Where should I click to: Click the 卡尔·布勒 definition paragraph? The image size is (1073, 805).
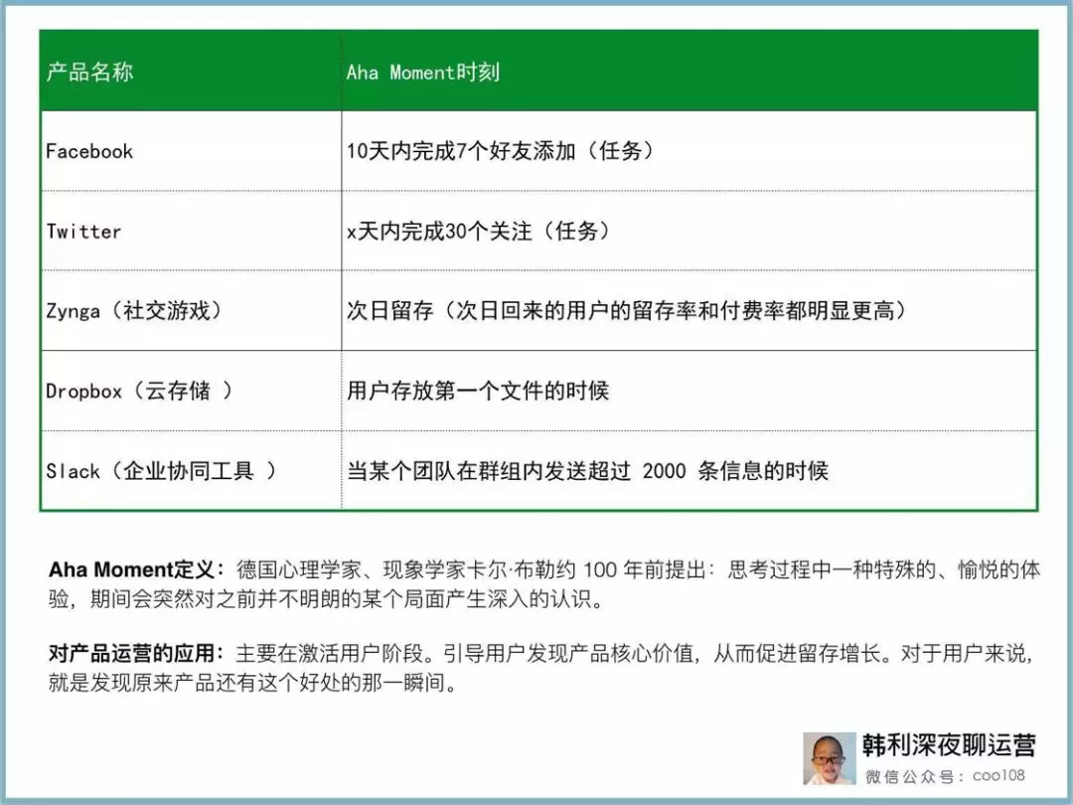point(544,584)
